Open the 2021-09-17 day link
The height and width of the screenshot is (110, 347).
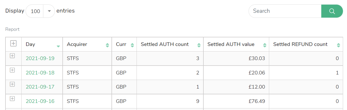(40, 87)
